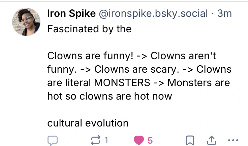Open the @ironspike.bsky.social handle link
248x146 pixels.
(x=153, y=14)
